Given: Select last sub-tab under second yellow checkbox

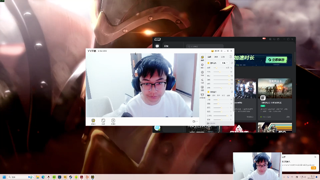Looking at the screenshot, I should click(x=228, y=96).
